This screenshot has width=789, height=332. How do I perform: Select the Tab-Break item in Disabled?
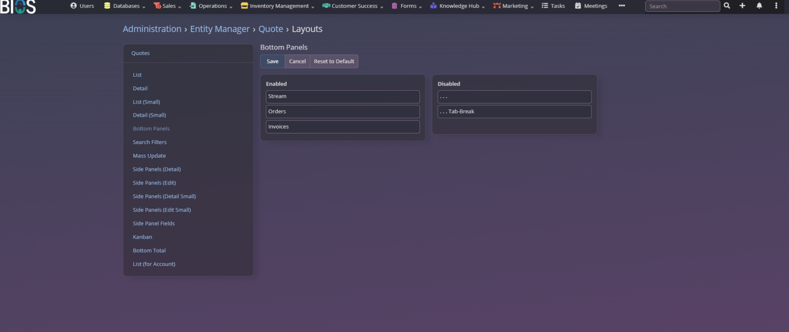coord(514,112)
